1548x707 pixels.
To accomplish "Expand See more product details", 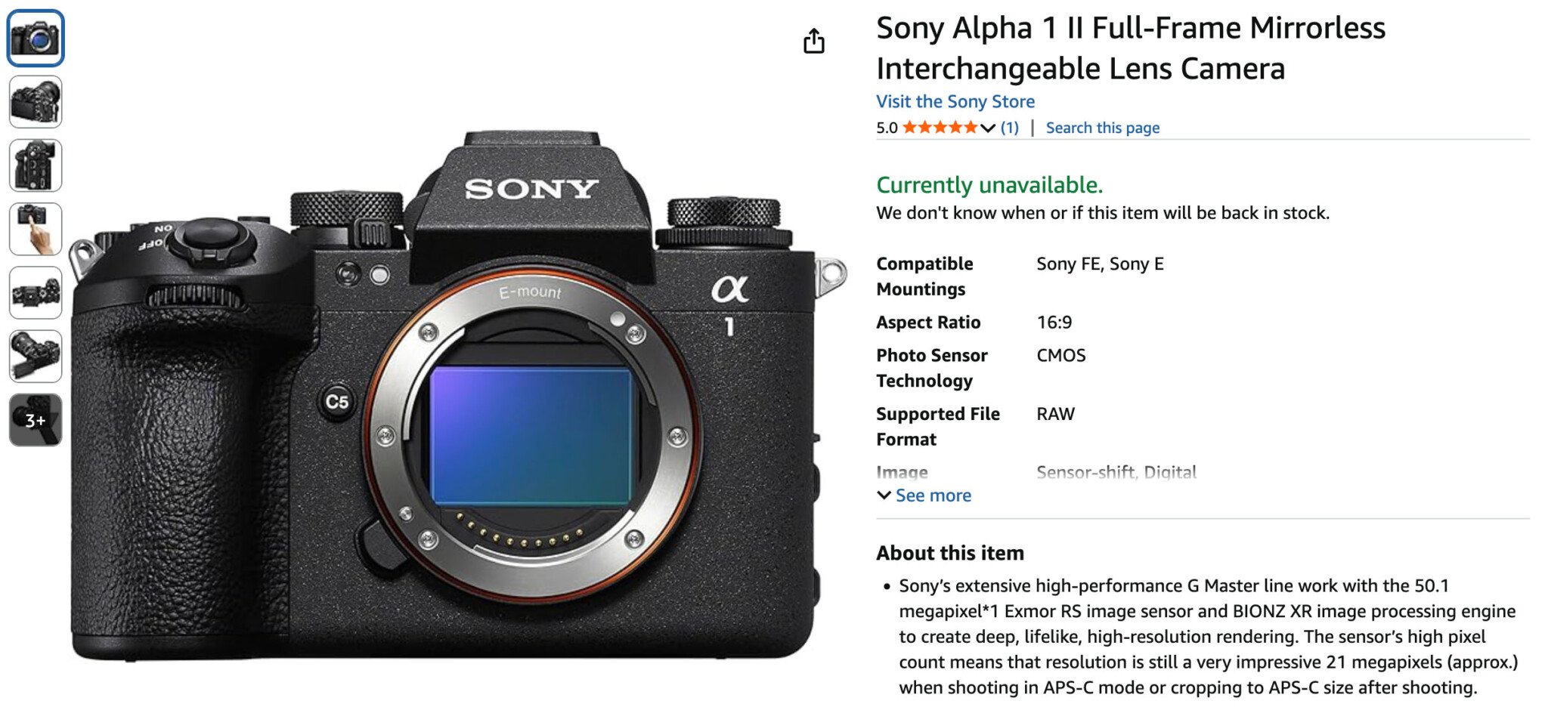I will pos(933,496).
